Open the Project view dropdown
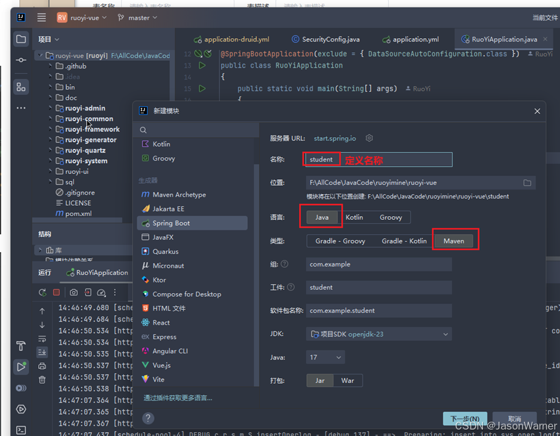Screen dimensions: 560x436 click(49, 39)
